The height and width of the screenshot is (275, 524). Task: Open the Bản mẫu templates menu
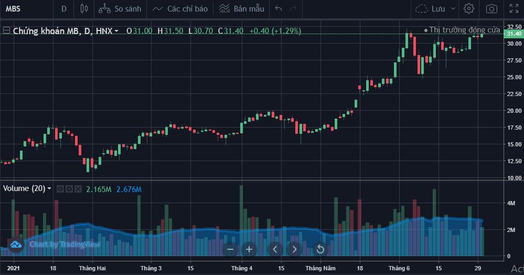(242, 8)
